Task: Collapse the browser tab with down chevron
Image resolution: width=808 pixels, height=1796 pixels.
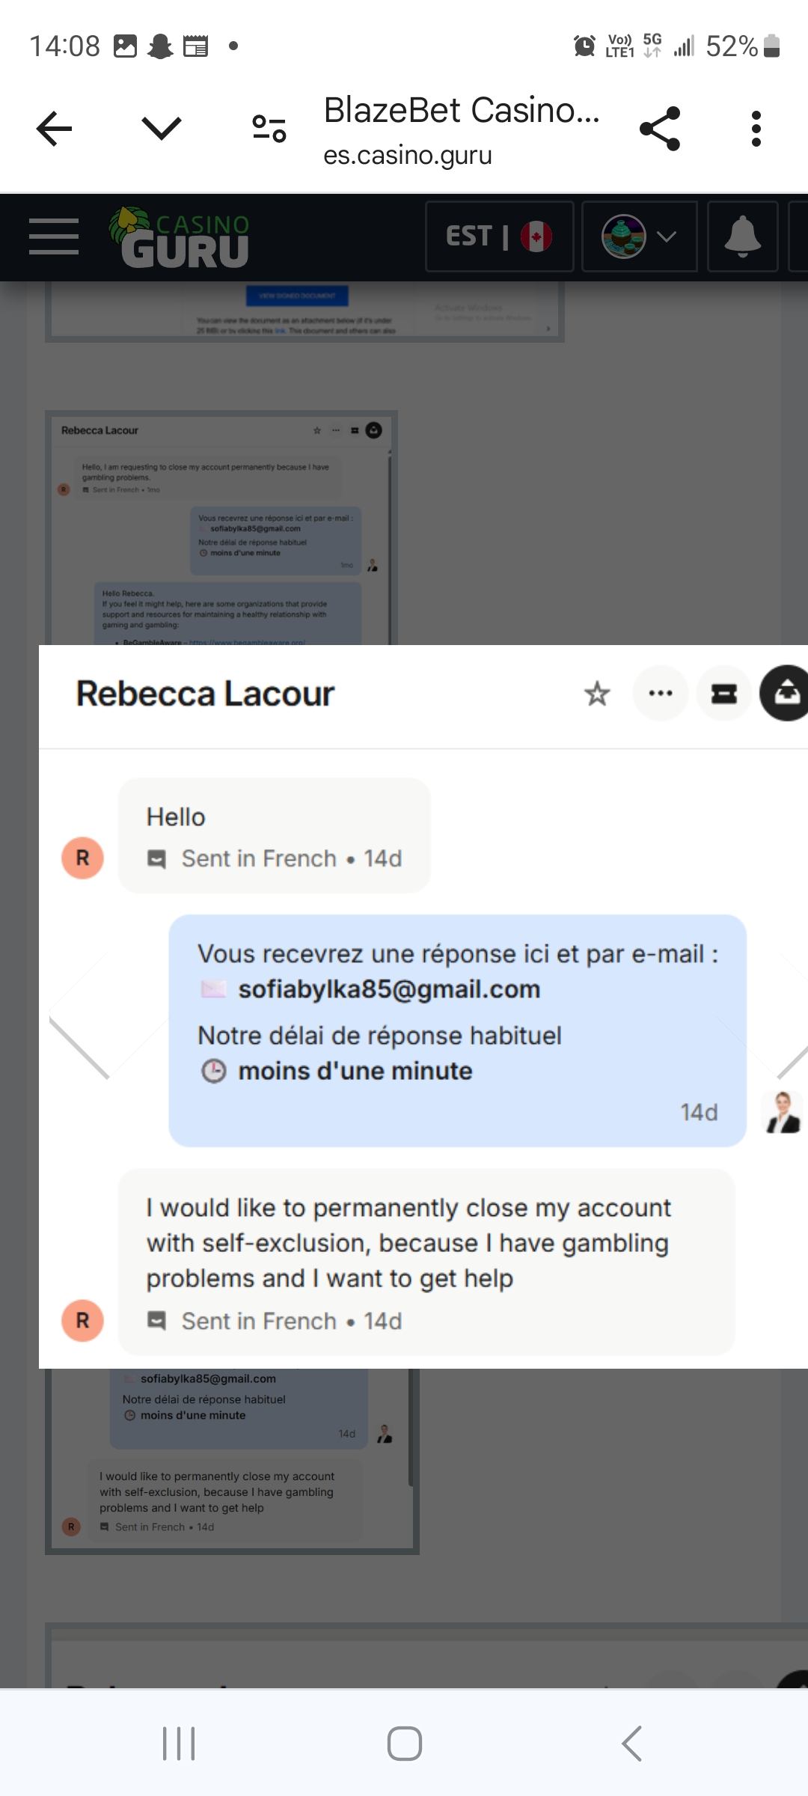Action: point(162,129)
